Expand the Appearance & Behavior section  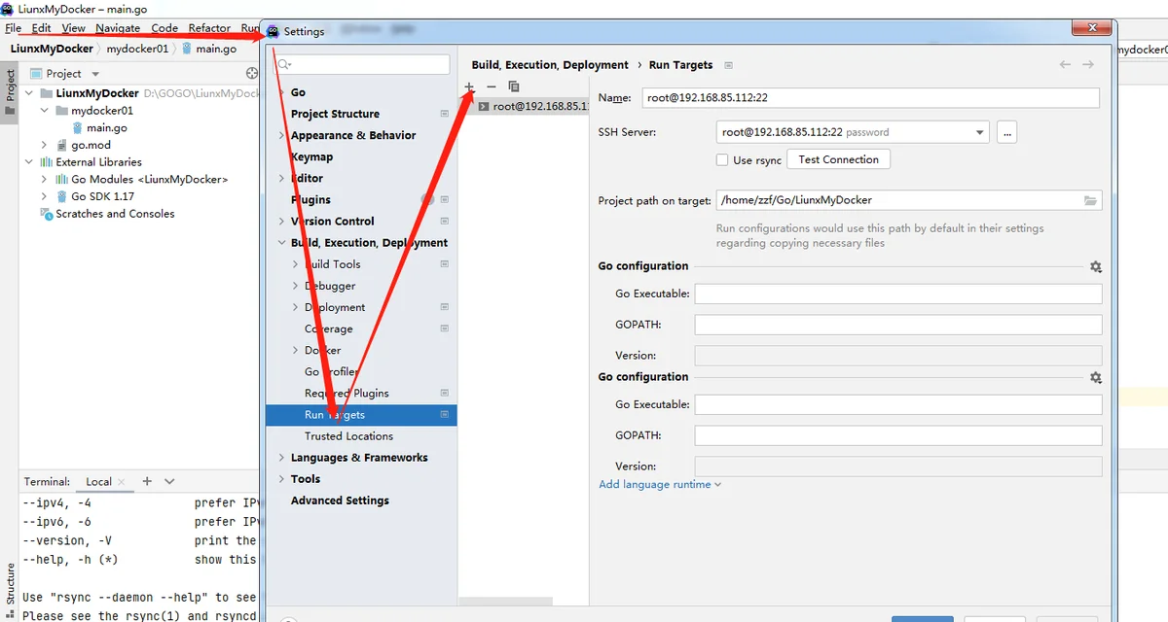[x=281, y=135]
